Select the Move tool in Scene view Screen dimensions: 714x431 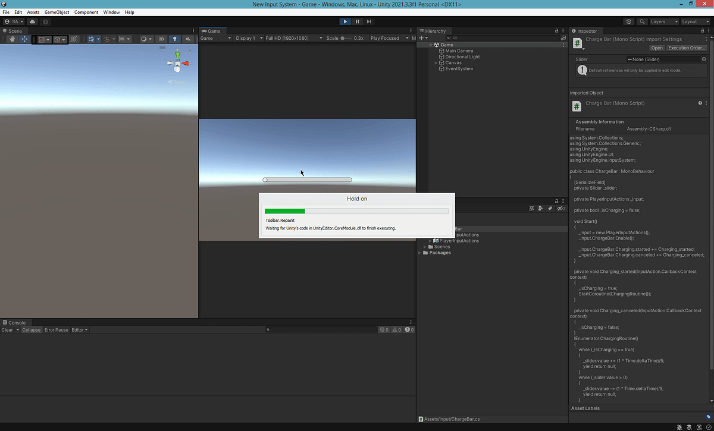[25, 39]
